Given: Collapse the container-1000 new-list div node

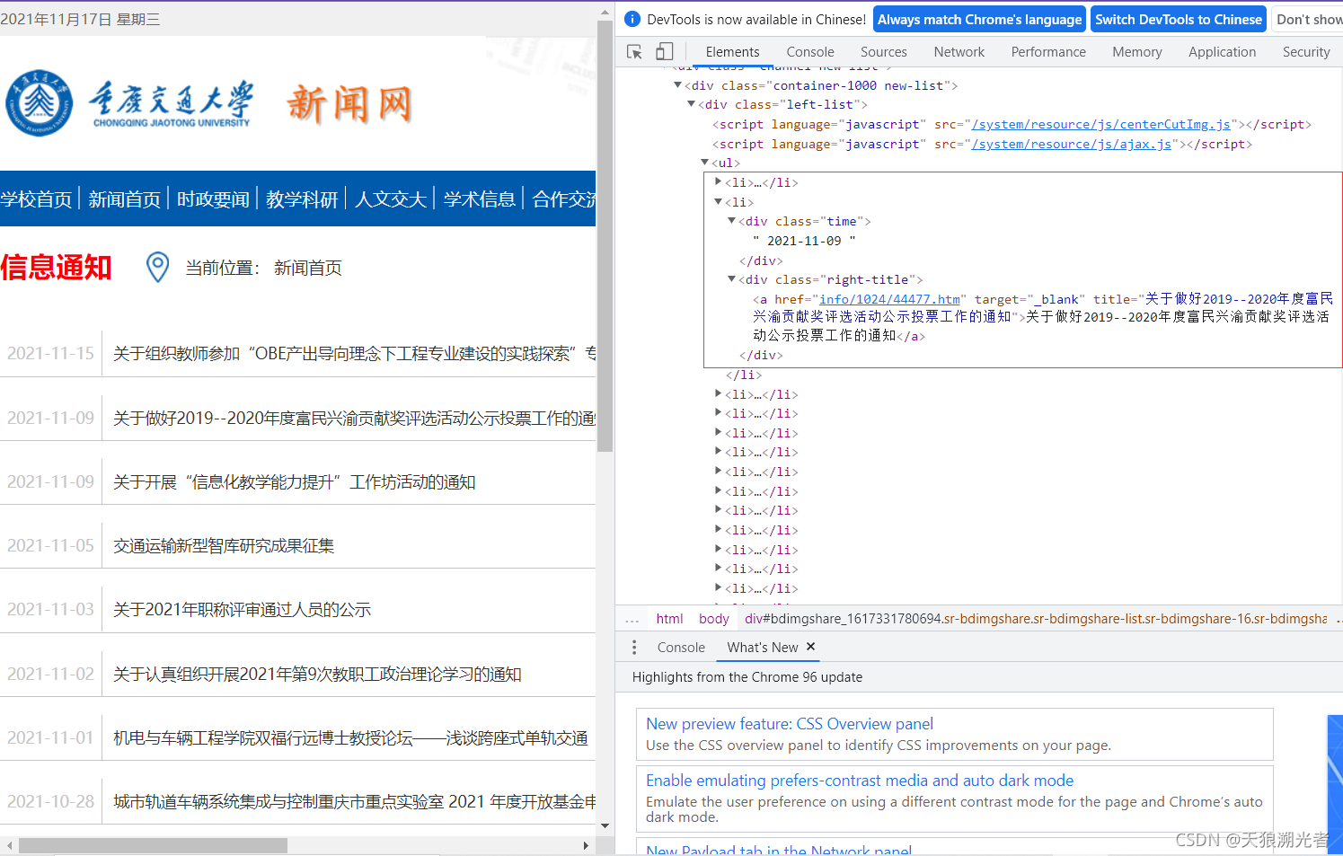Looking at the screenshot, I should click(677, 85).
